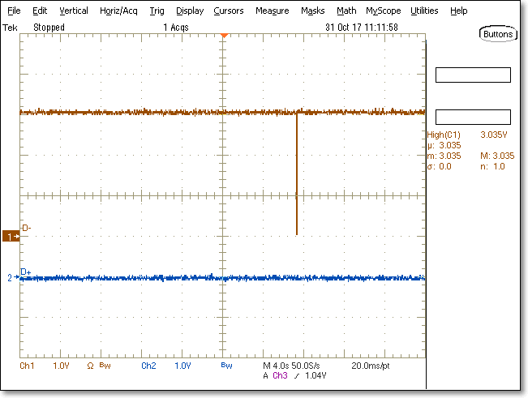This screenshot has height=398, width=528.
Task: Open the Math menu
Action: tap(346, 11)
